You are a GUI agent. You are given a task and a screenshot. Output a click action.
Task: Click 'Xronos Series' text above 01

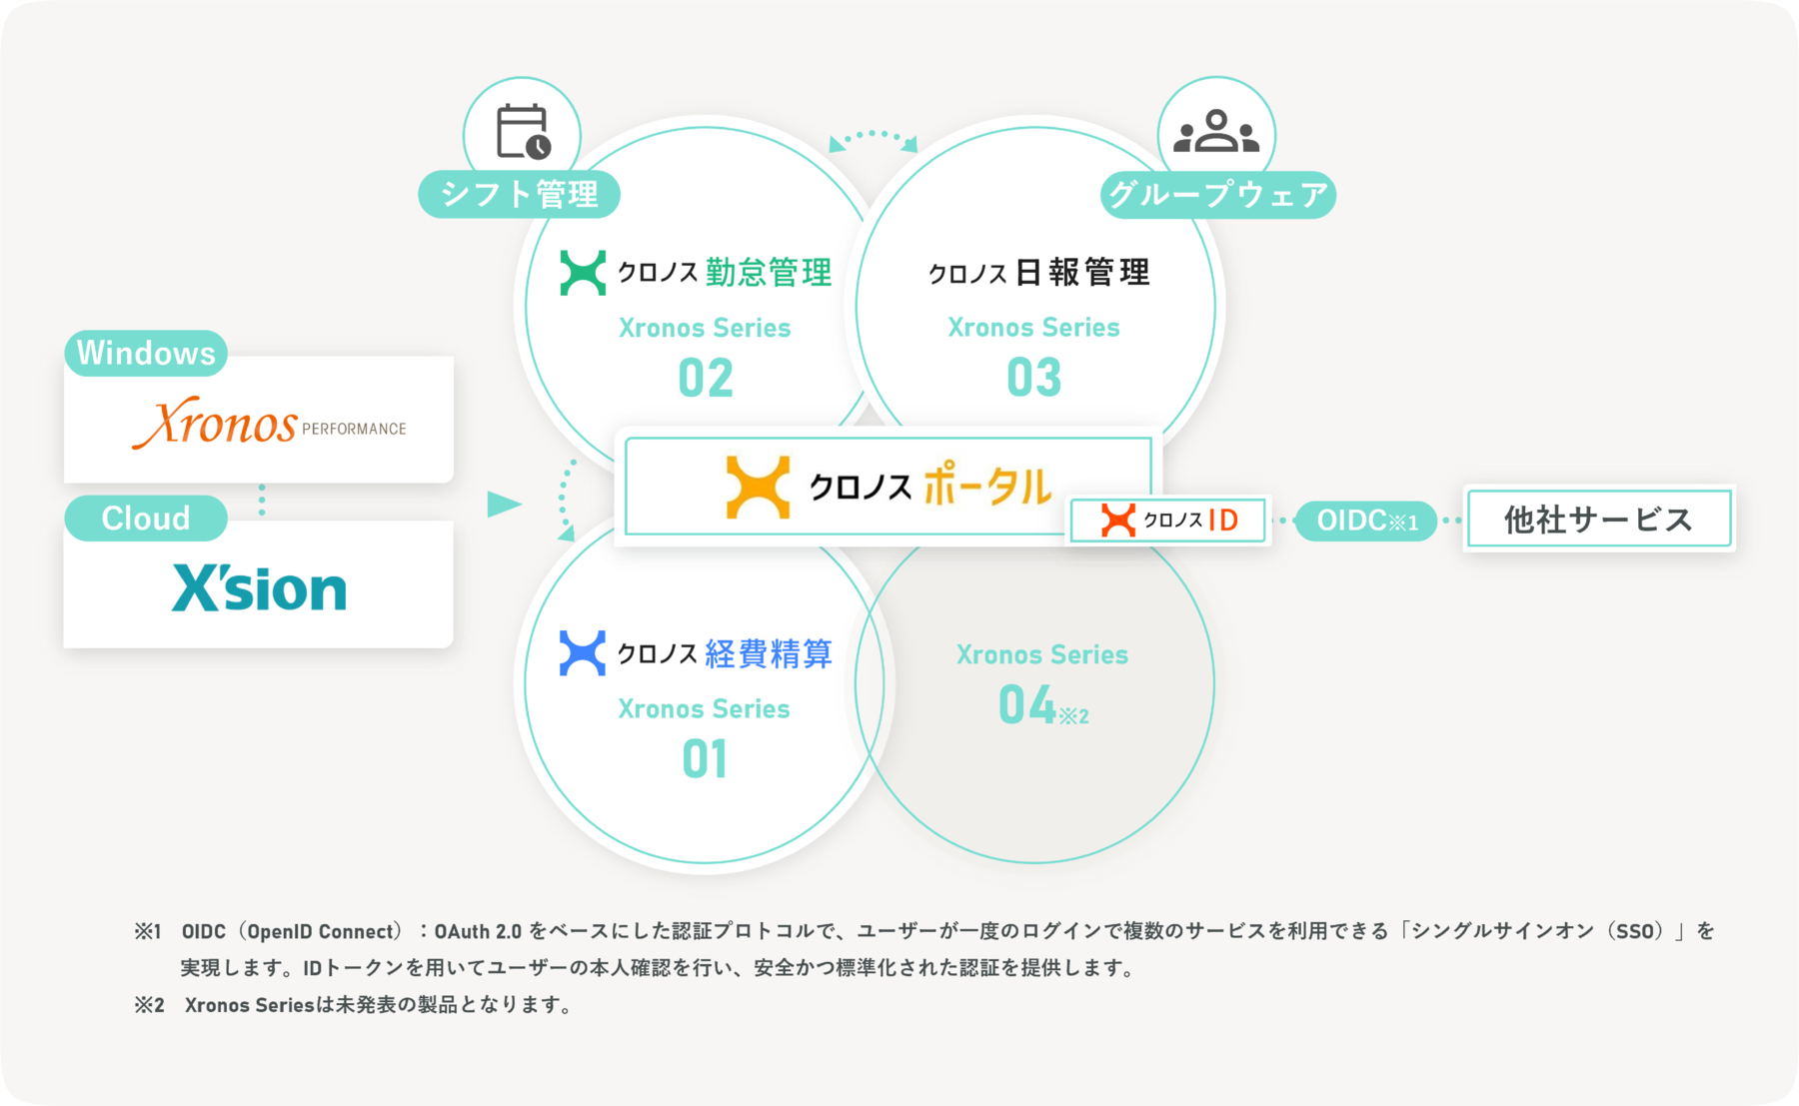click(x=704, y=709)
